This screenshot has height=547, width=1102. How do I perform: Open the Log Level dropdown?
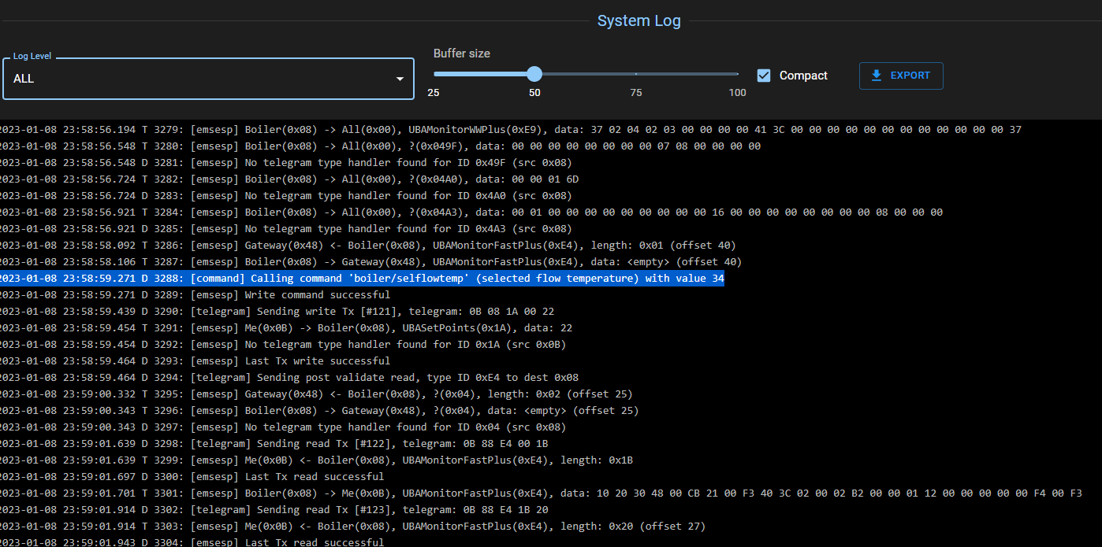point(209,78)
